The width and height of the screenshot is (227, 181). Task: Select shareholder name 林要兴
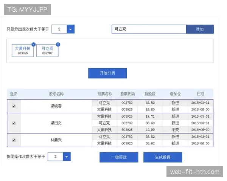point(56,140)
